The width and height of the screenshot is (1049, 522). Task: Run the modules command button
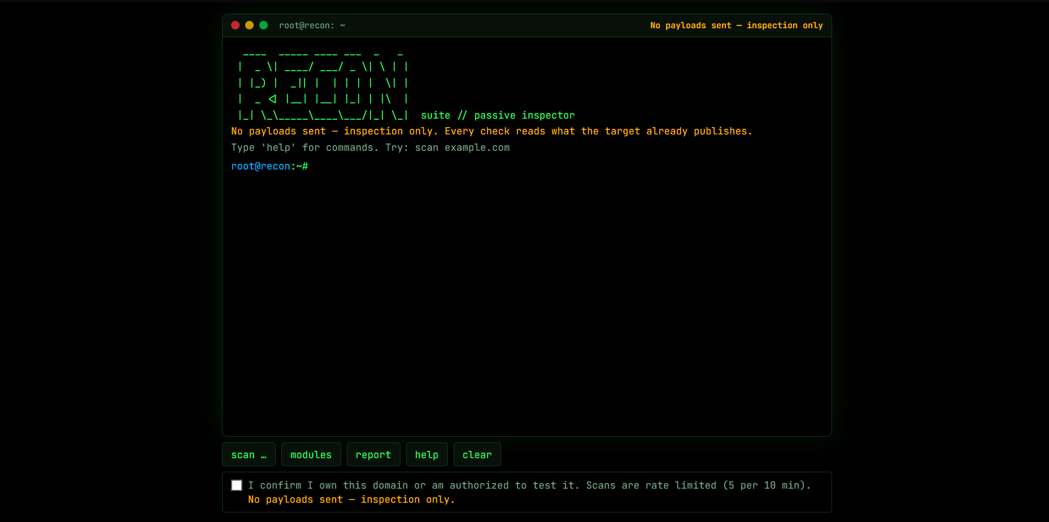[311, 454]
